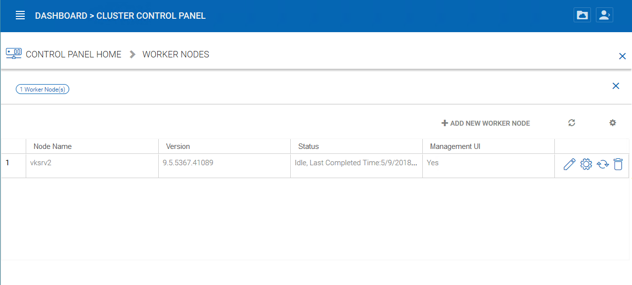Click the Yes Management UI cell
This screenshot has width=632, height=285.
[489, 166]
